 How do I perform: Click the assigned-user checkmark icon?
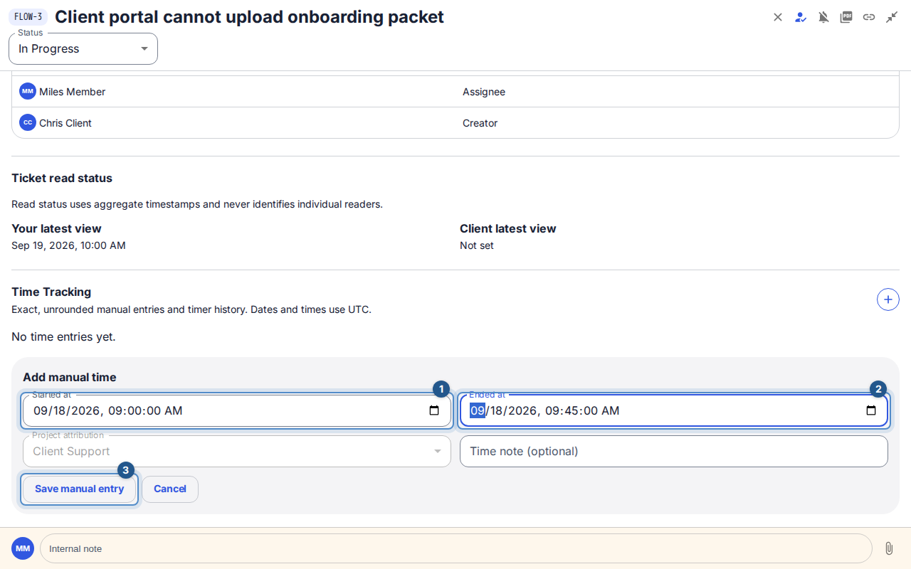click(801, 17)
